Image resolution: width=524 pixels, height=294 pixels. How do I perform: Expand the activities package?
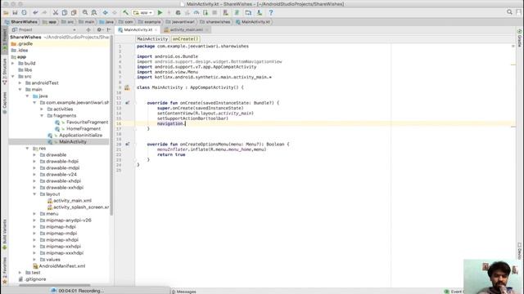point(42,109)
